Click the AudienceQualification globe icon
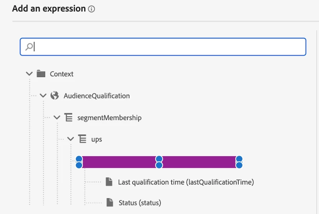 coord(55,96)
